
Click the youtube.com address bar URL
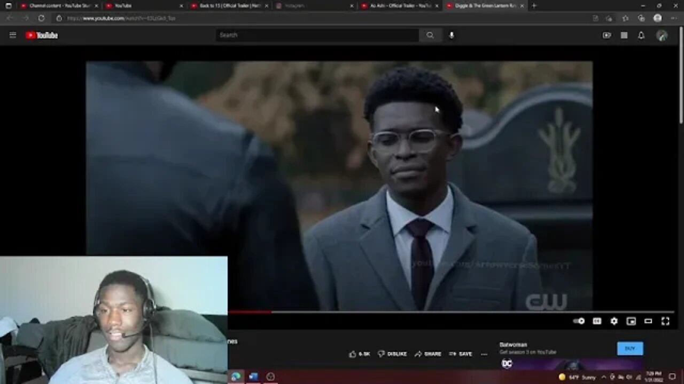click(x=122, y=18)
